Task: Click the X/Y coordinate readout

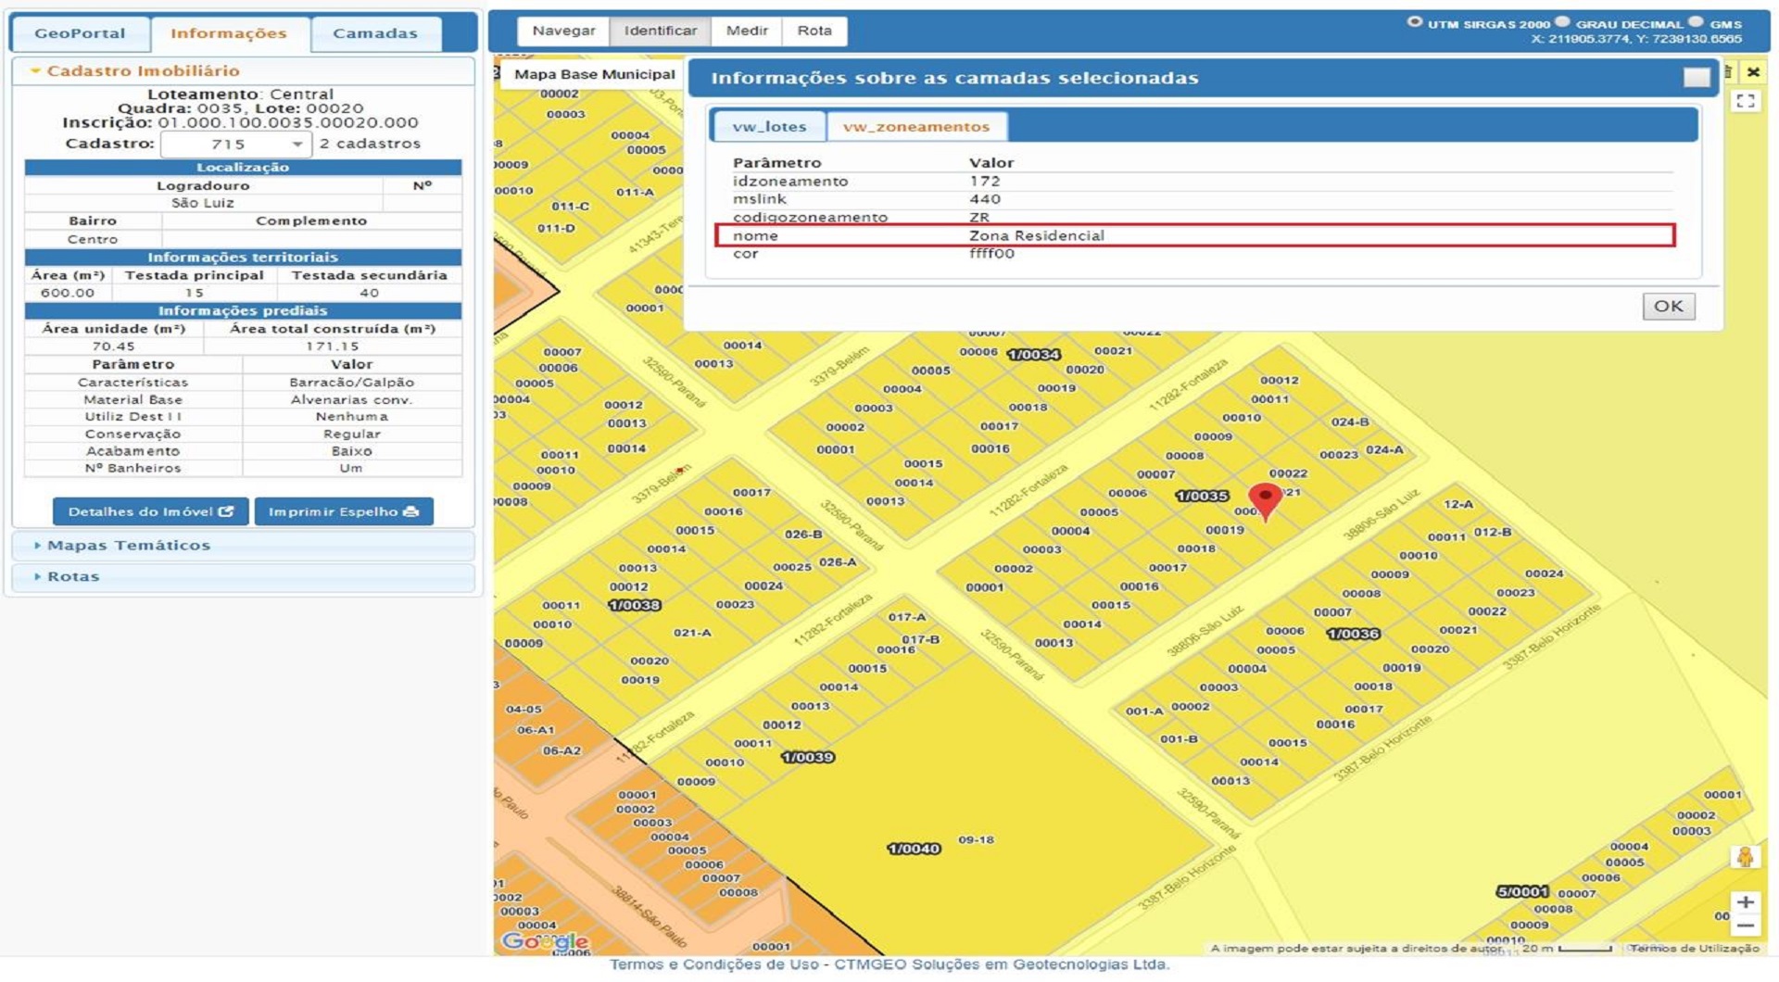Action: (1636, 39)
